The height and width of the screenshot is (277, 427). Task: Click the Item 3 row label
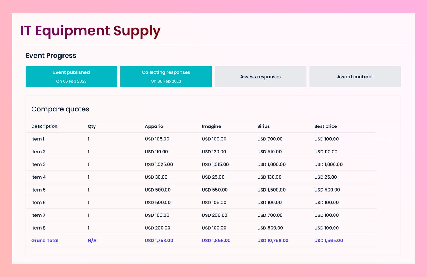pyautogui.click(x=38, y=164)
